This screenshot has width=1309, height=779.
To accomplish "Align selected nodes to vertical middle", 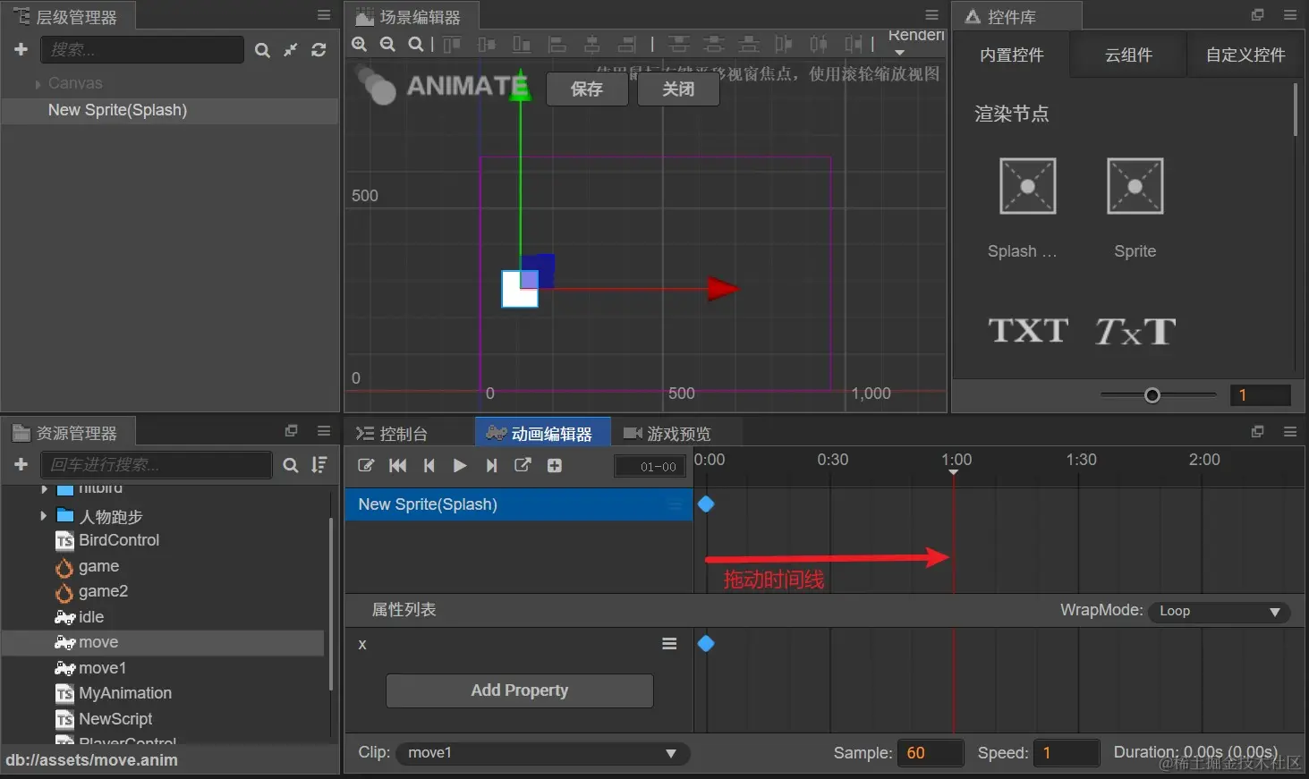I will tap(487, 44).
